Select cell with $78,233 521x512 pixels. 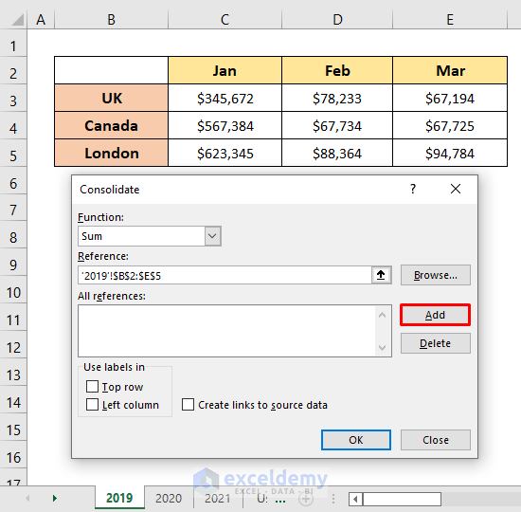337,99
